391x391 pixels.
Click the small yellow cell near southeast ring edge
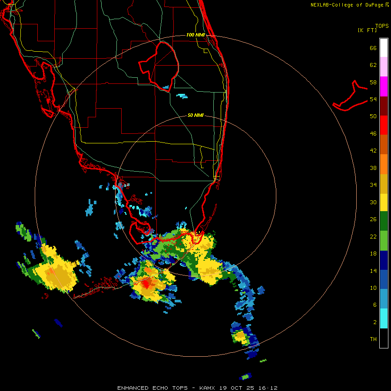click(241, 337)
